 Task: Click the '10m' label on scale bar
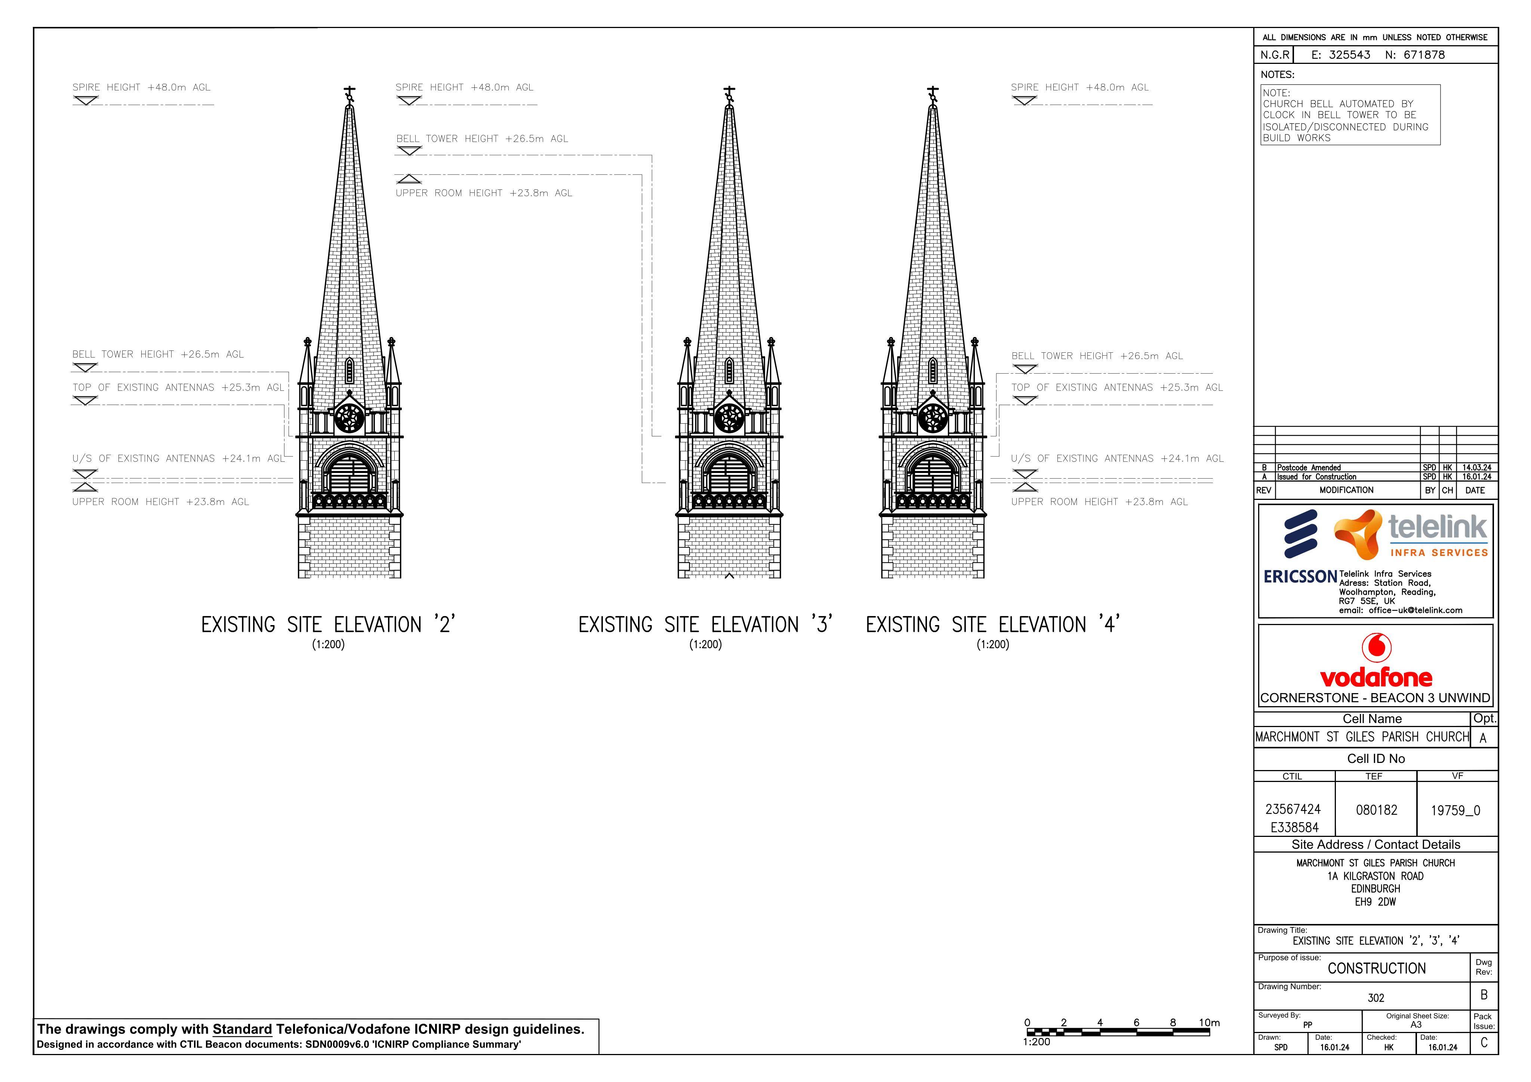(1209, 1023)
